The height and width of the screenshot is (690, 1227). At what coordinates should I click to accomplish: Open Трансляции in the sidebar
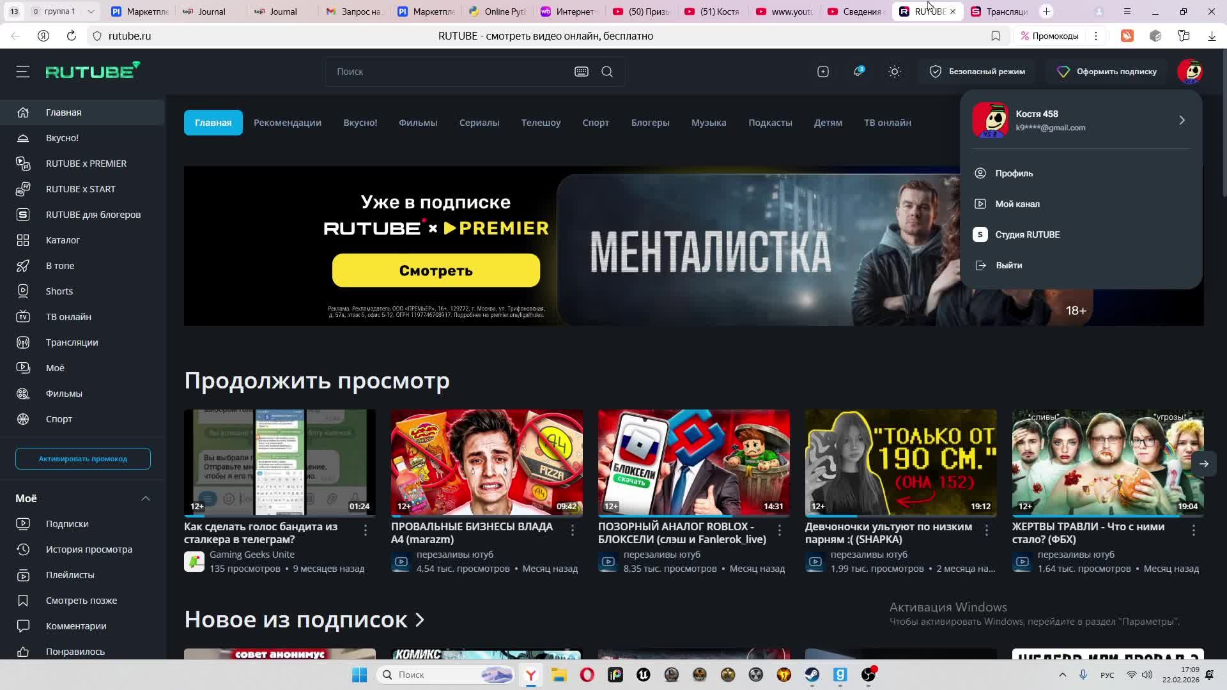tap(72, 342)
